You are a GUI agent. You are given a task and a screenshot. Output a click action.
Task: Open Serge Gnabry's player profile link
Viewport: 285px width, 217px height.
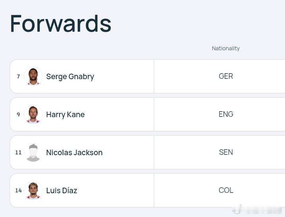coord(70,77)
